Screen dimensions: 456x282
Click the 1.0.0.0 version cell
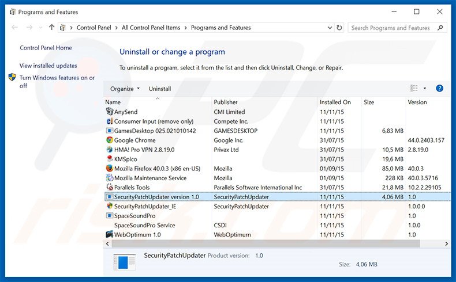tap(416, 207)
